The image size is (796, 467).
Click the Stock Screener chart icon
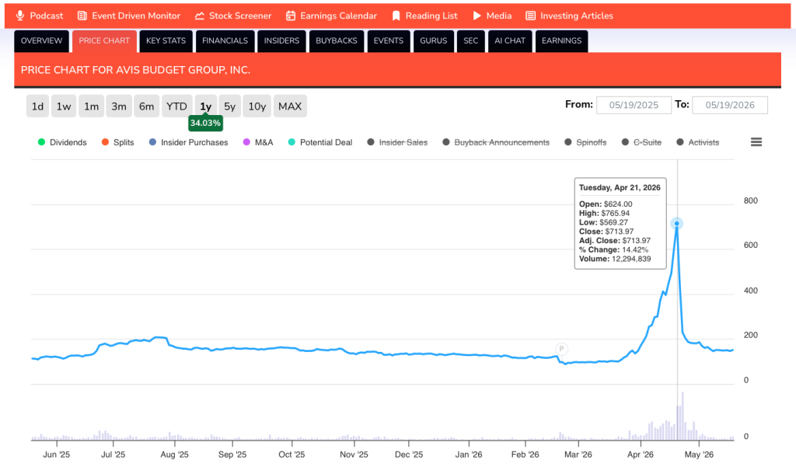pos(200,16)
